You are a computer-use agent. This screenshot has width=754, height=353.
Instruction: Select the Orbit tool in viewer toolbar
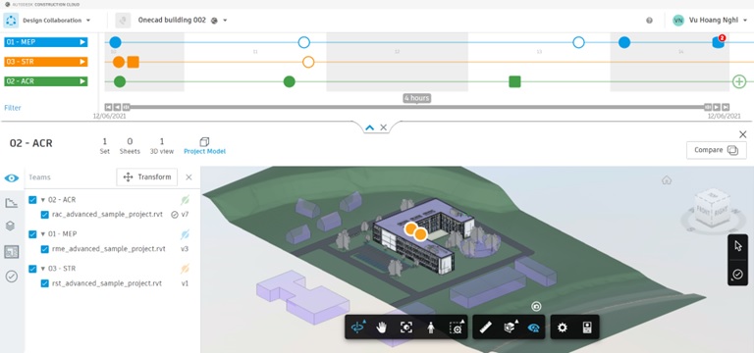click(x=357, y=328)
